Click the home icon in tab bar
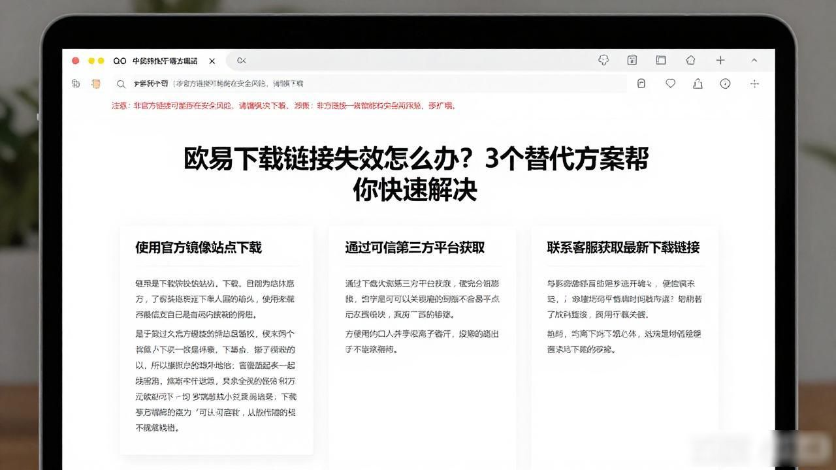Image resolution: width=836 pixels, height=470 pixels. tap(690, 60)
